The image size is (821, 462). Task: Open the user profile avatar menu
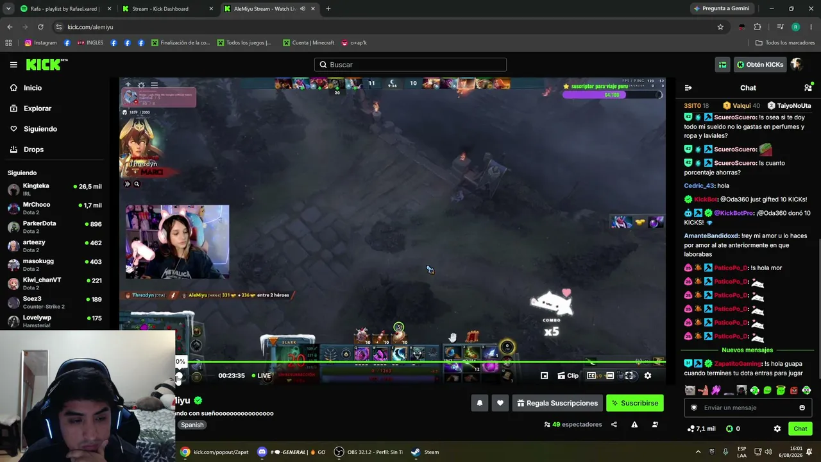(x=797, y=65)
